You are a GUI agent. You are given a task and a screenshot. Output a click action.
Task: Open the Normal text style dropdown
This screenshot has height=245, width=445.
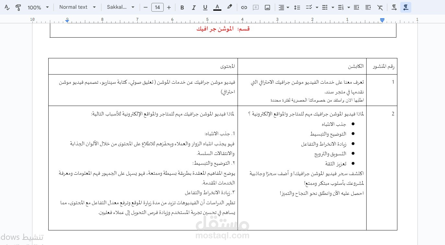click(x=78, y=7)
